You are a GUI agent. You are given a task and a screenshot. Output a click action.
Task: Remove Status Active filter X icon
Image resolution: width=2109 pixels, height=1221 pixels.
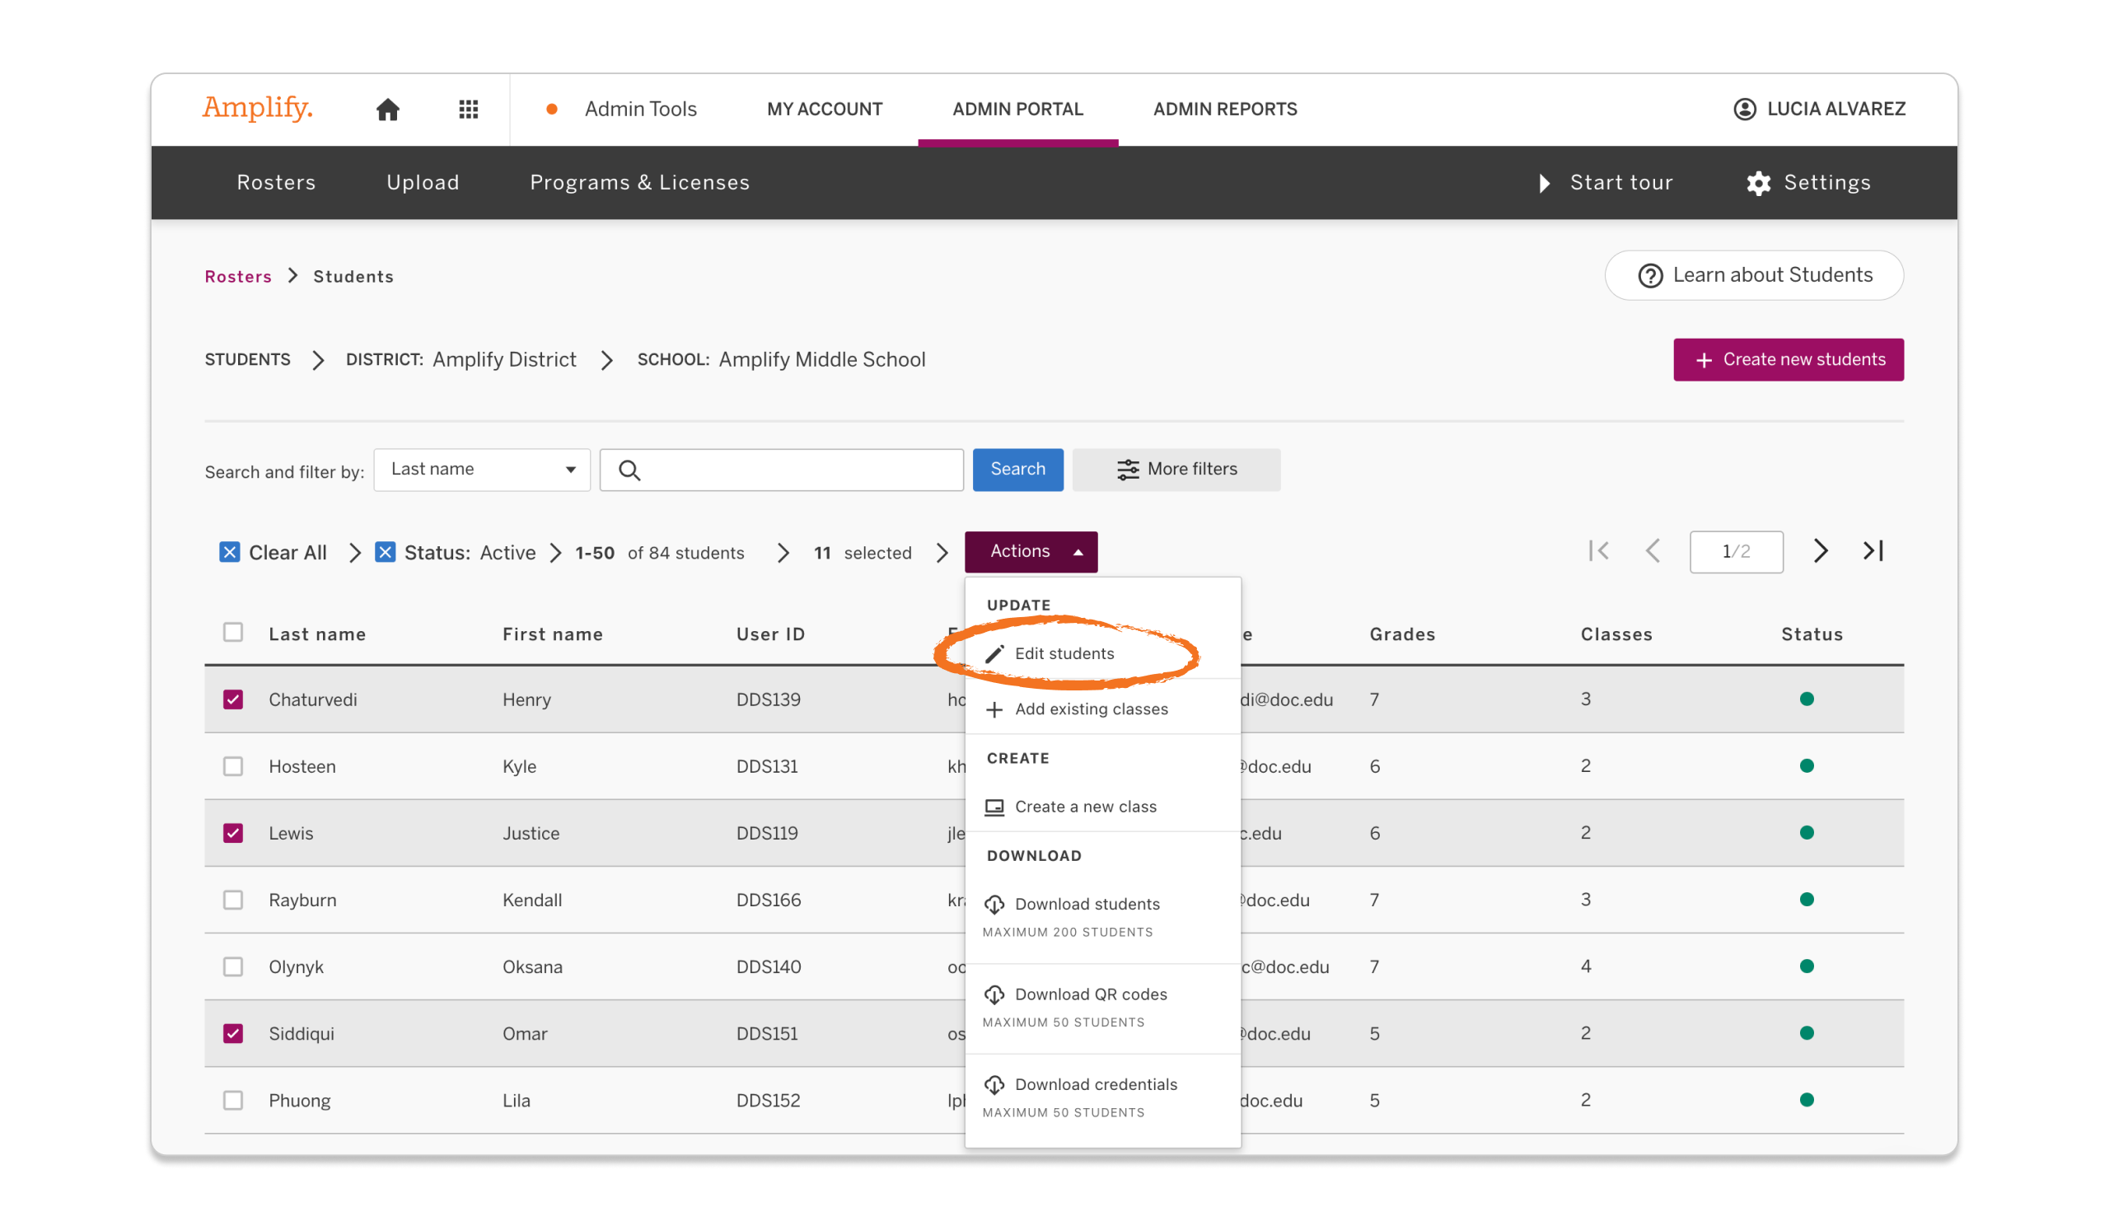385,552
